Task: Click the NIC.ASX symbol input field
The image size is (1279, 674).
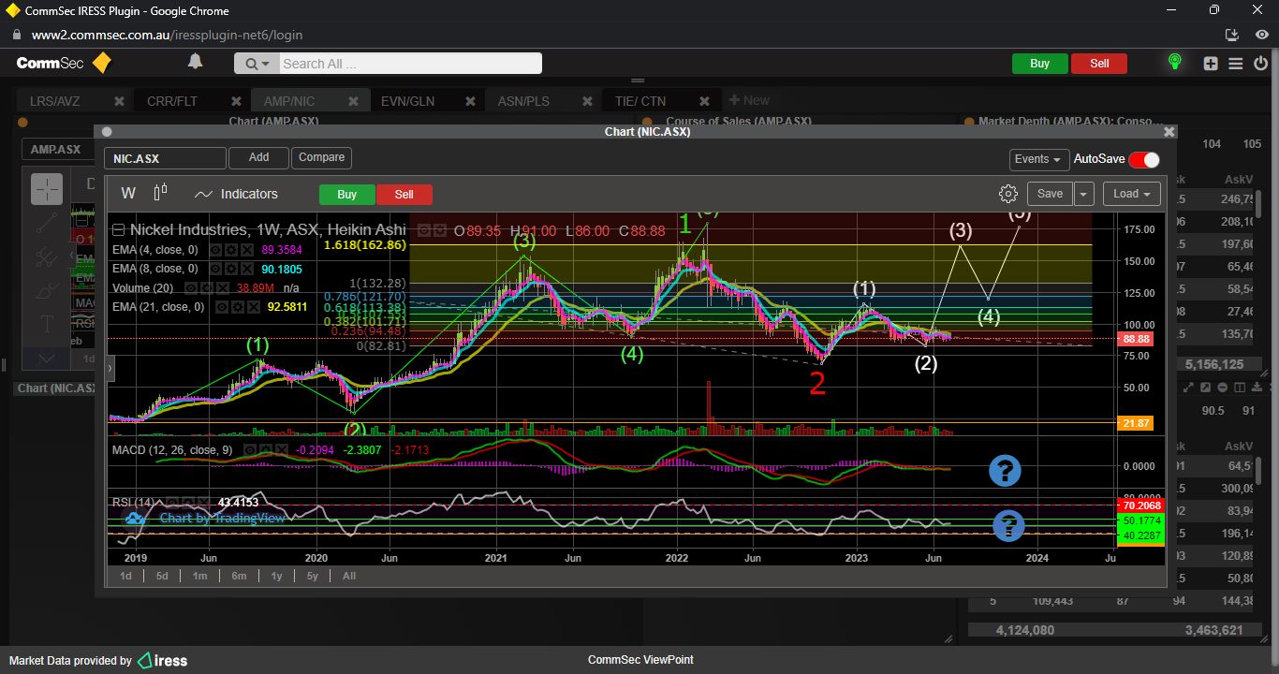Action: coord(165,159)
